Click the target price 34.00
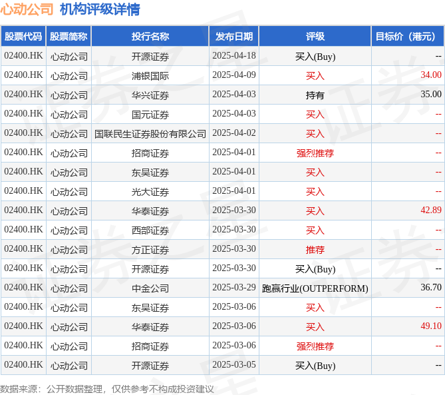The height and width of the screenshot is (395, 445). pos(431,75)
